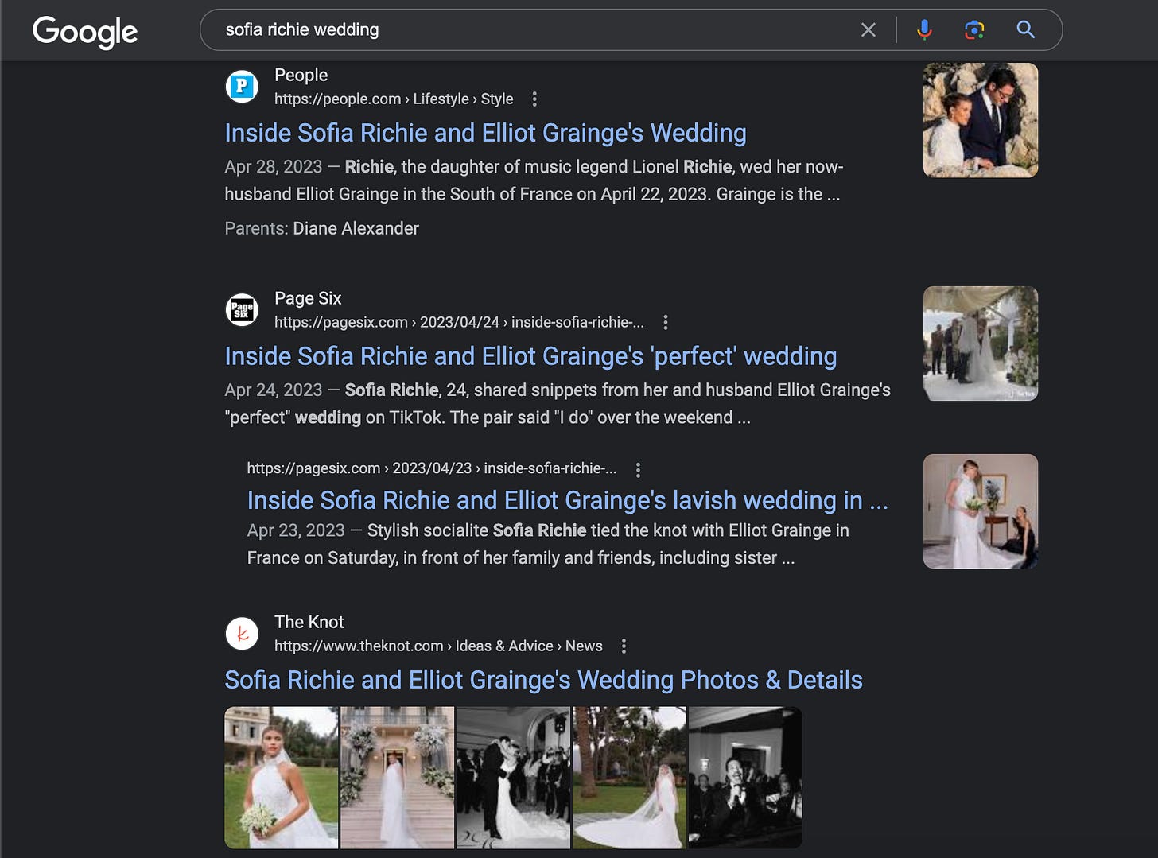1158x858 pixels.
Task: Click The Knot bride portrait holding bouquet
Action: (x=282, y=778)
